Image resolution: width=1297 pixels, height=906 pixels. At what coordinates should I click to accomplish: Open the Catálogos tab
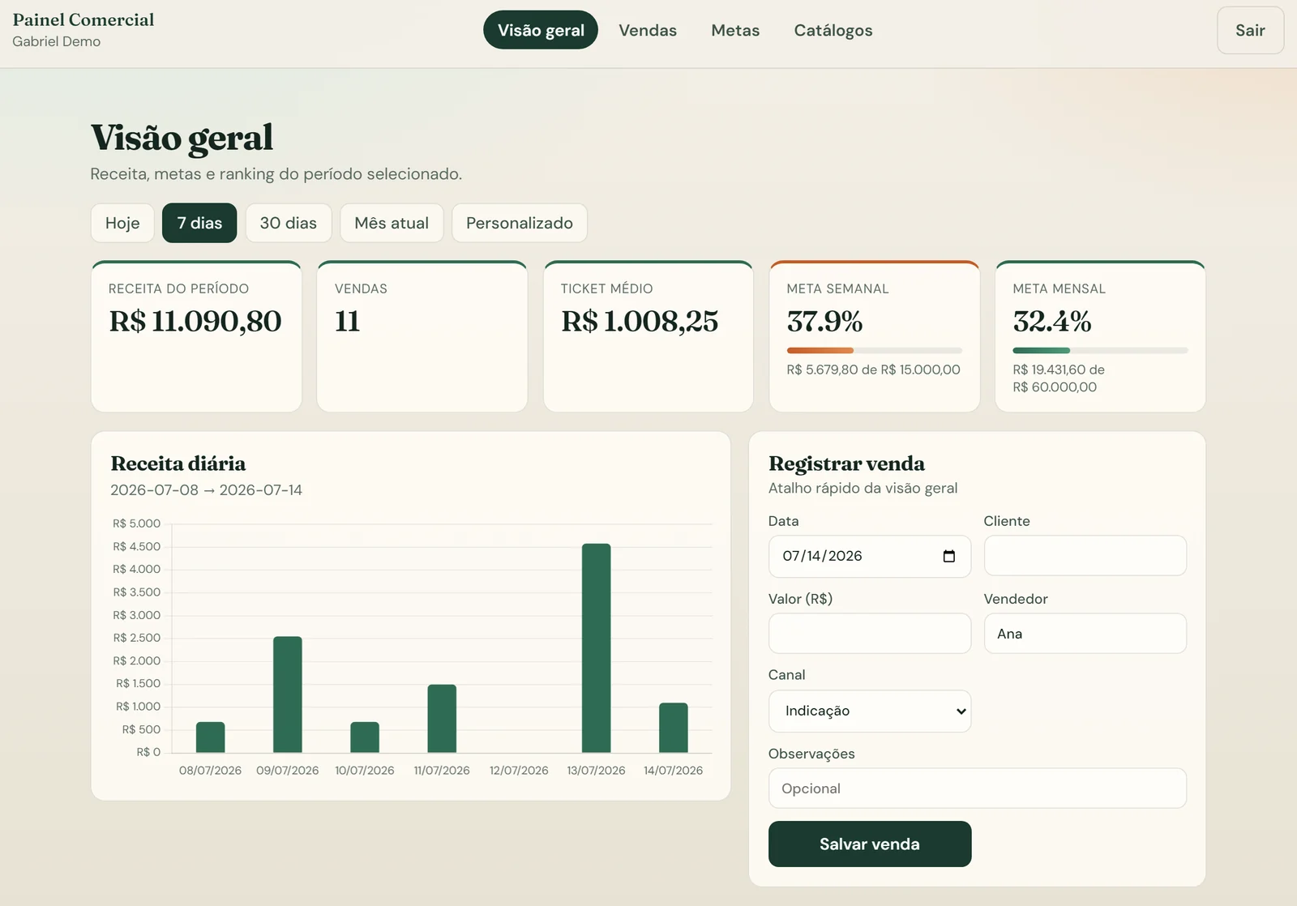tap(833, 30)
